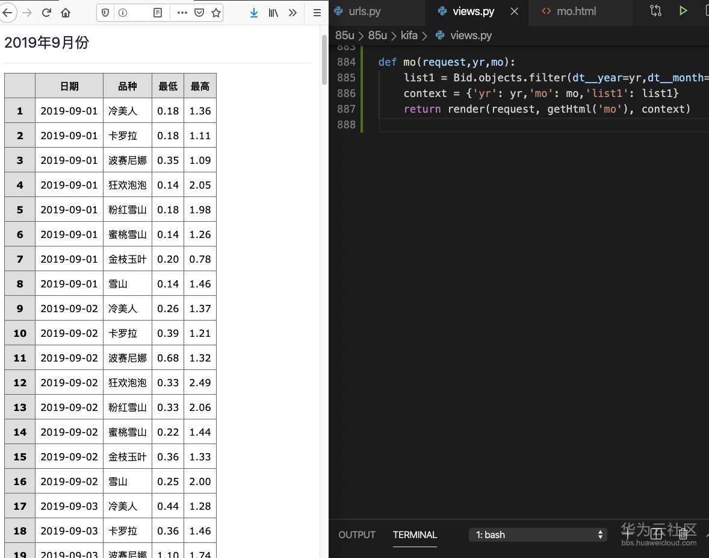The width and height of the screenshot is (709, 558).
Task: Show site information via the info icon
Action: coord(123,13)
